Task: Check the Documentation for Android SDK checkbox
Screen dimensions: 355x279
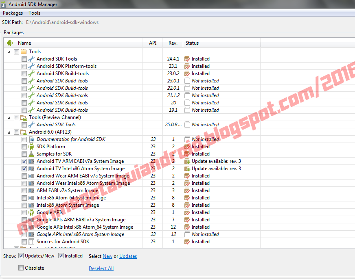Action: click(24, 140)
